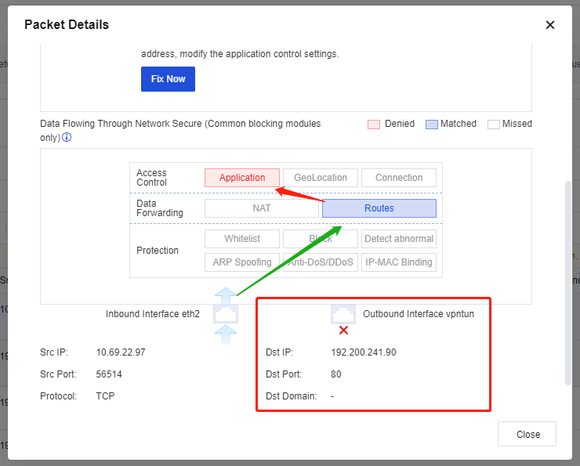Screen dimensions: 580x466
Task: Click the matched Routes module
Action: click(379, 208)
